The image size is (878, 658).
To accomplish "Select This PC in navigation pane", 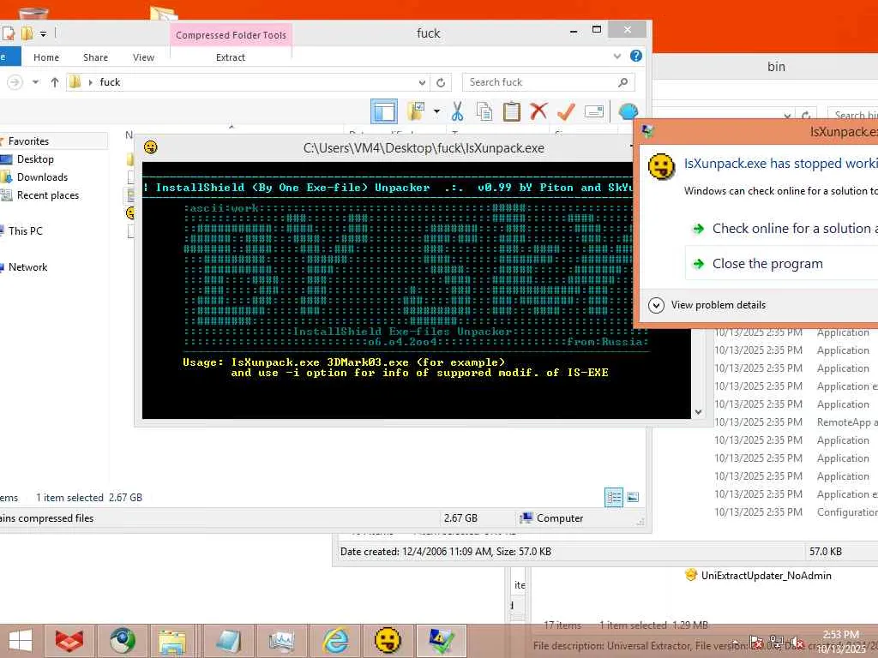I will click(25, 230).
